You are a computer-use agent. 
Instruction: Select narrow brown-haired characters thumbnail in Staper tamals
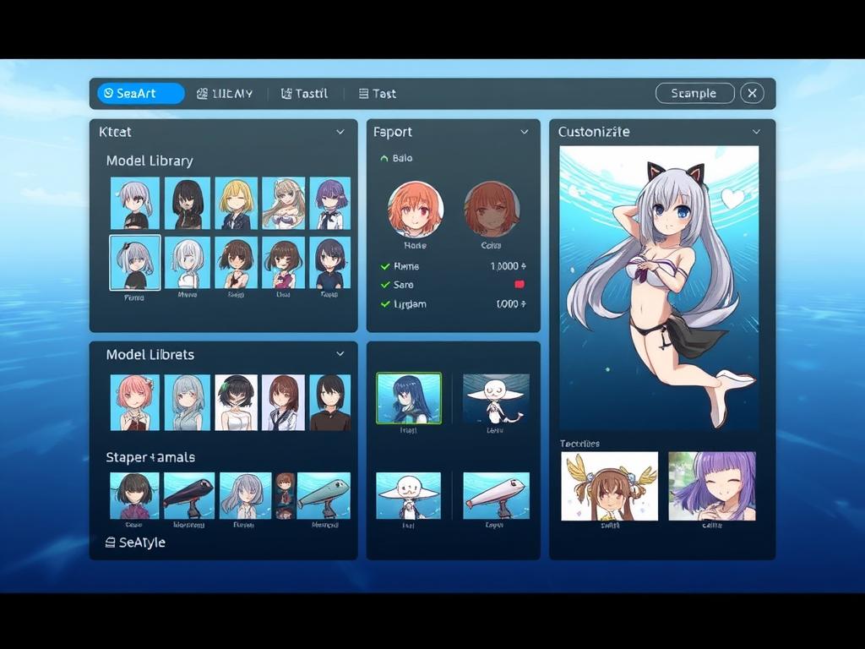pos(286,495)
